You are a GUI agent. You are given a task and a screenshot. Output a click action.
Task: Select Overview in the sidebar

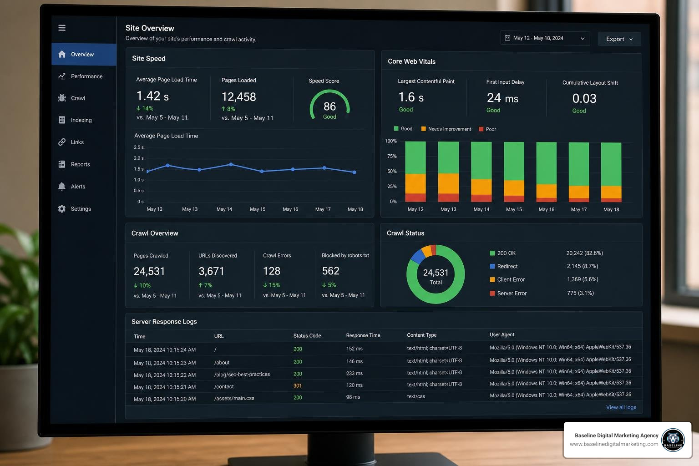tap(84, 54)
